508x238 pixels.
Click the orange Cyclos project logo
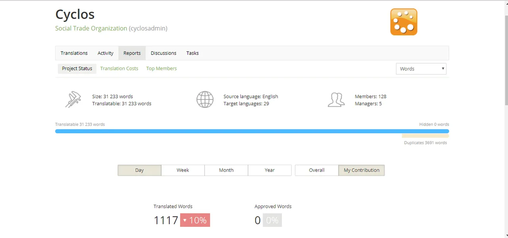404,22
